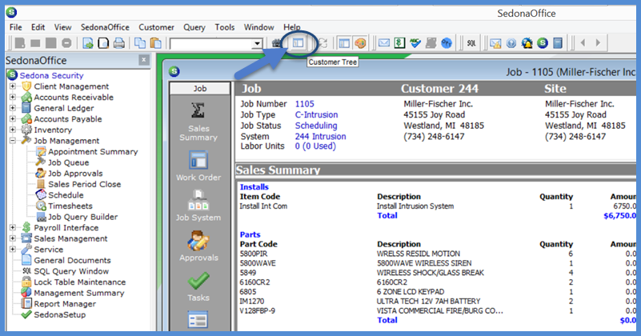Click the green dollar ledger toolbar icon
Screen dimensions: 641x336
[399, 43]
